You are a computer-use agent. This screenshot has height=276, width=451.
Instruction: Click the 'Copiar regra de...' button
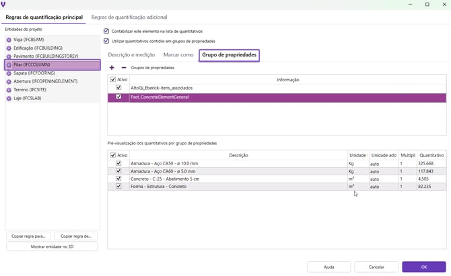[75, 236]
